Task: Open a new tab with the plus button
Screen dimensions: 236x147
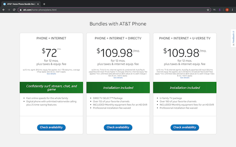Action: point(44,4)
